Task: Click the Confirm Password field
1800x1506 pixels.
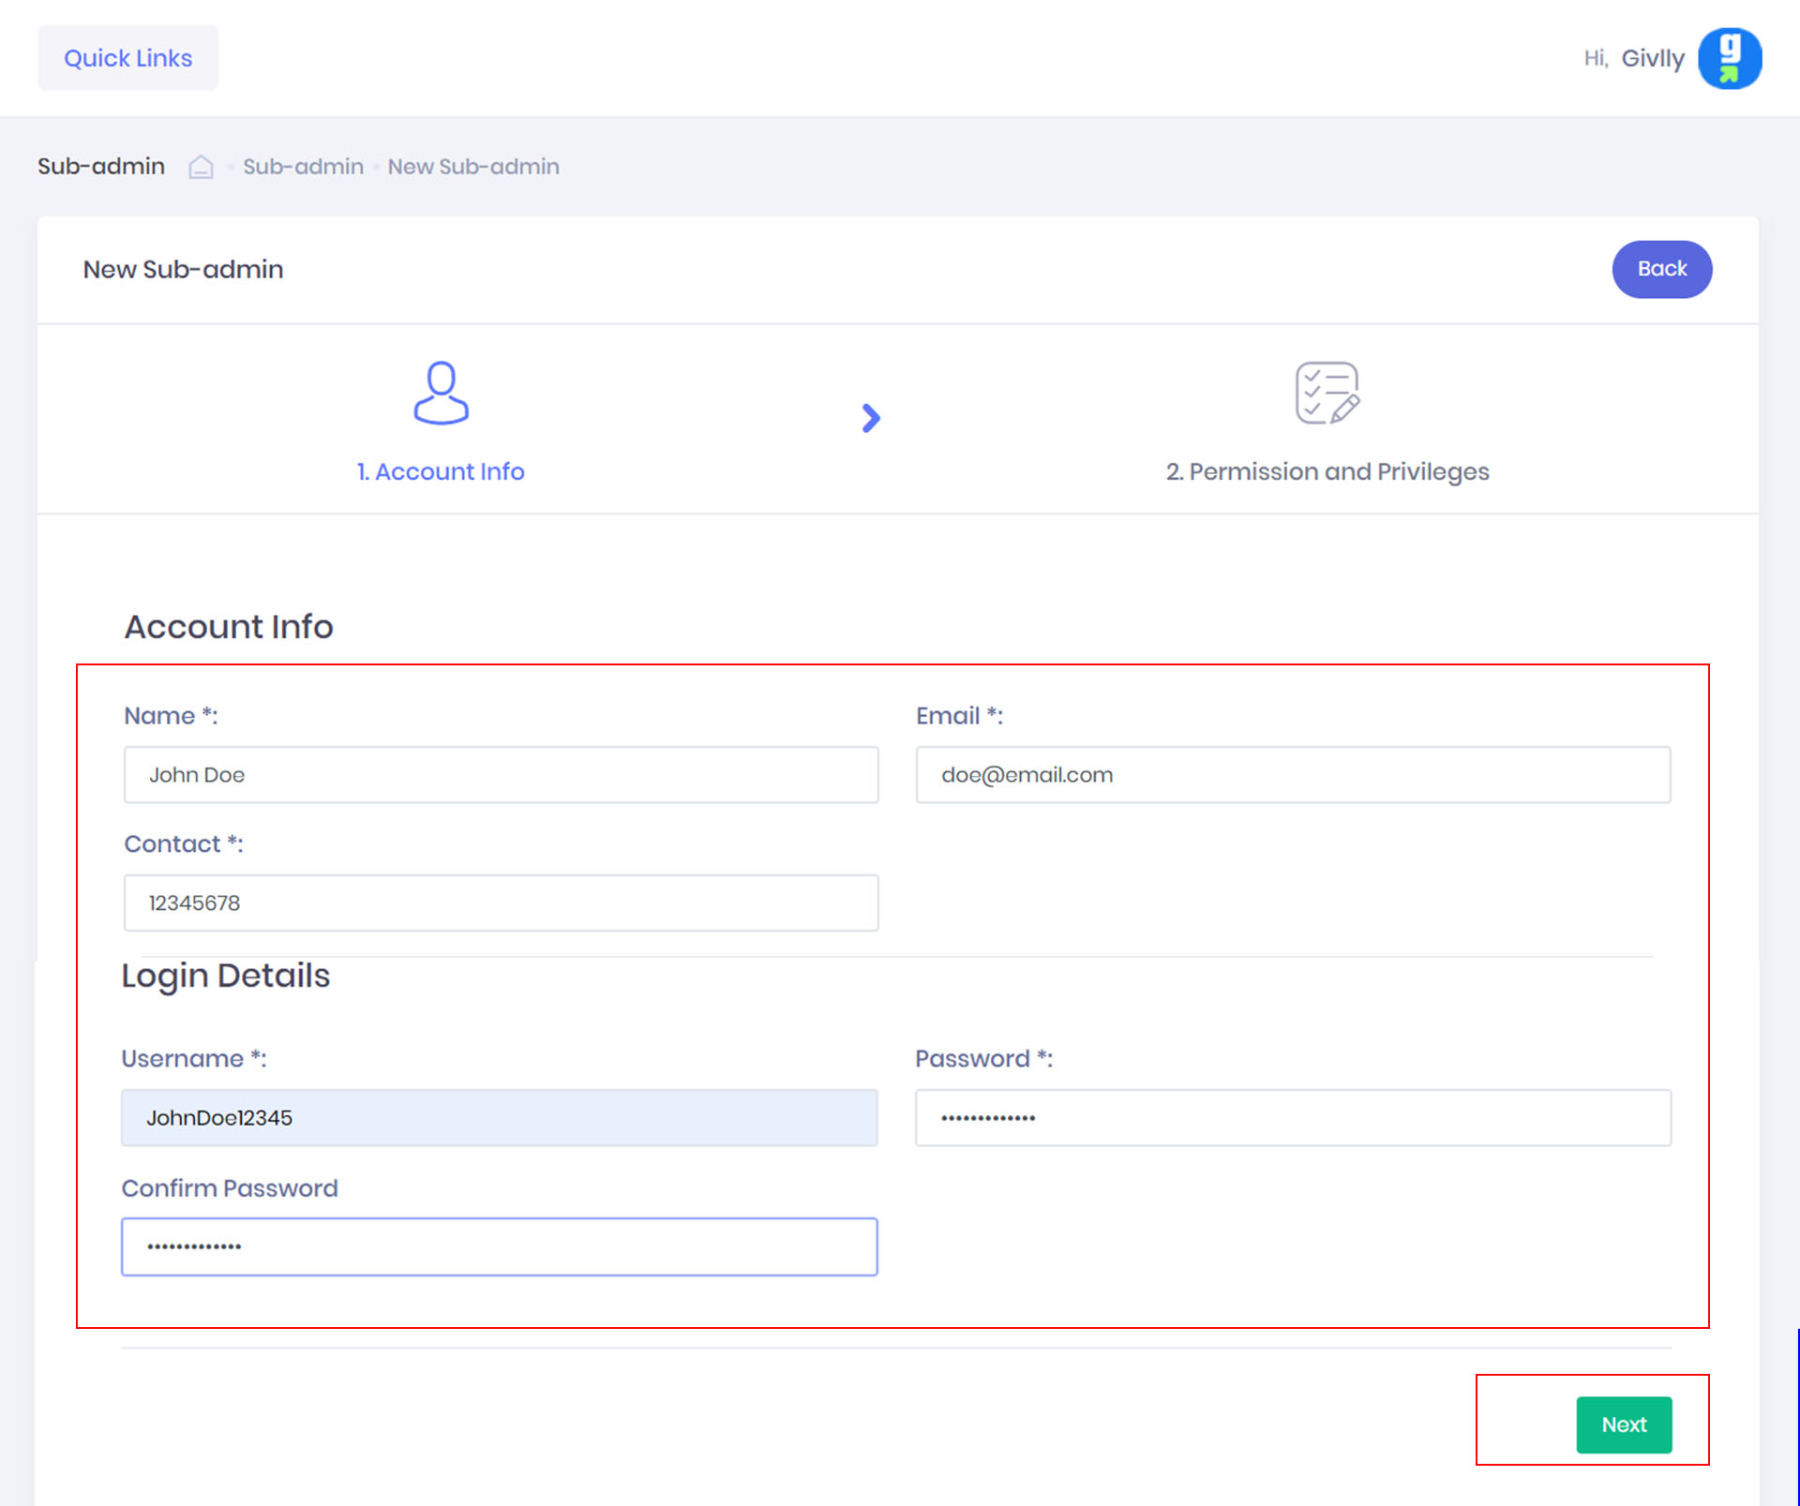Action: (x=499, y=1246)
